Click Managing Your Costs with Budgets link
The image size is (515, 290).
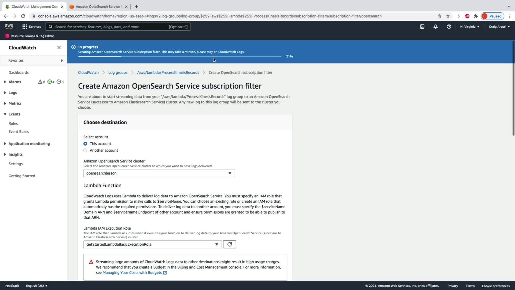132,273
